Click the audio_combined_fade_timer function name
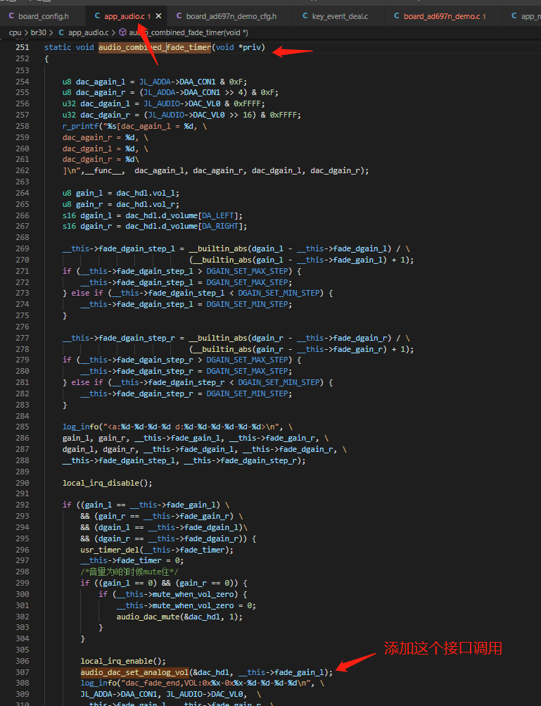The width and height of the screenshot is (541, 706). [155, 47]
